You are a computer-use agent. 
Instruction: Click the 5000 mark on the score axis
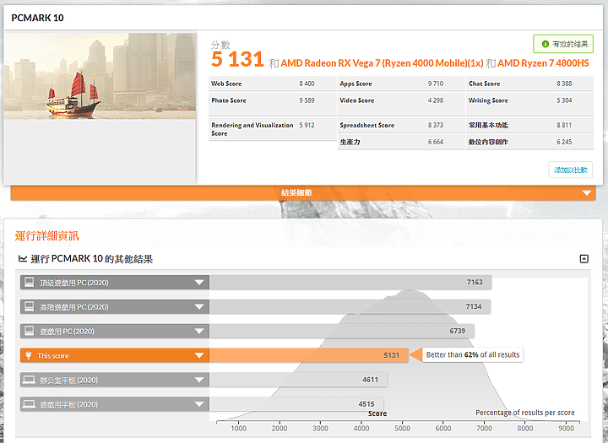coord(402,429)
